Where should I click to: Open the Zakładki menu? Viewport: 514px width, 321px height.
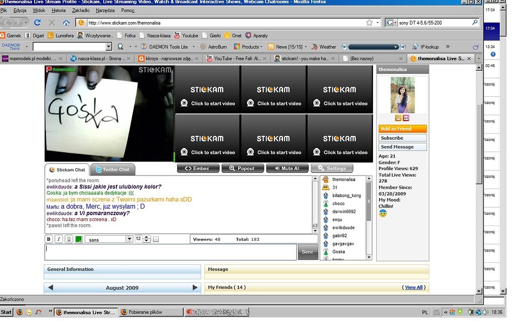tap(81, 11)
